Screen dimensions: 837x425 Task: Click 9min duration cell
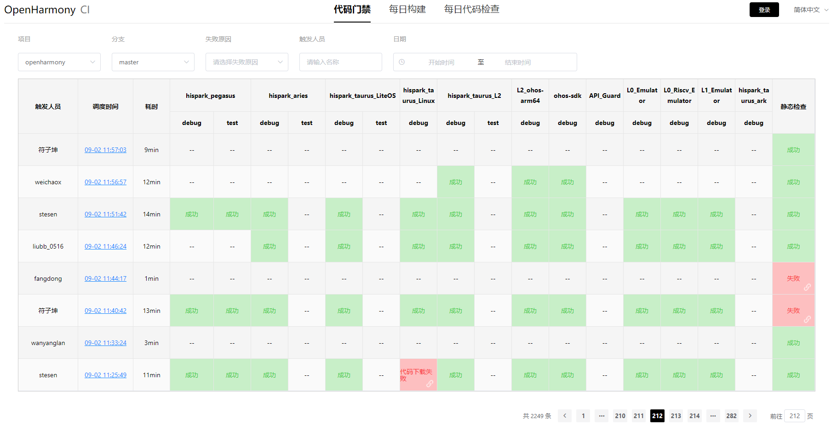(x=151, y=150)
